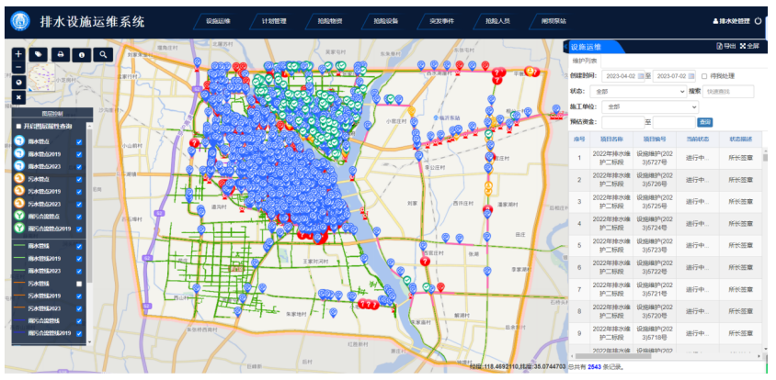Click the globe full-extent map button
Viewport: 776px width, 380px height.
pyautogui.click(x=18, y=83)
